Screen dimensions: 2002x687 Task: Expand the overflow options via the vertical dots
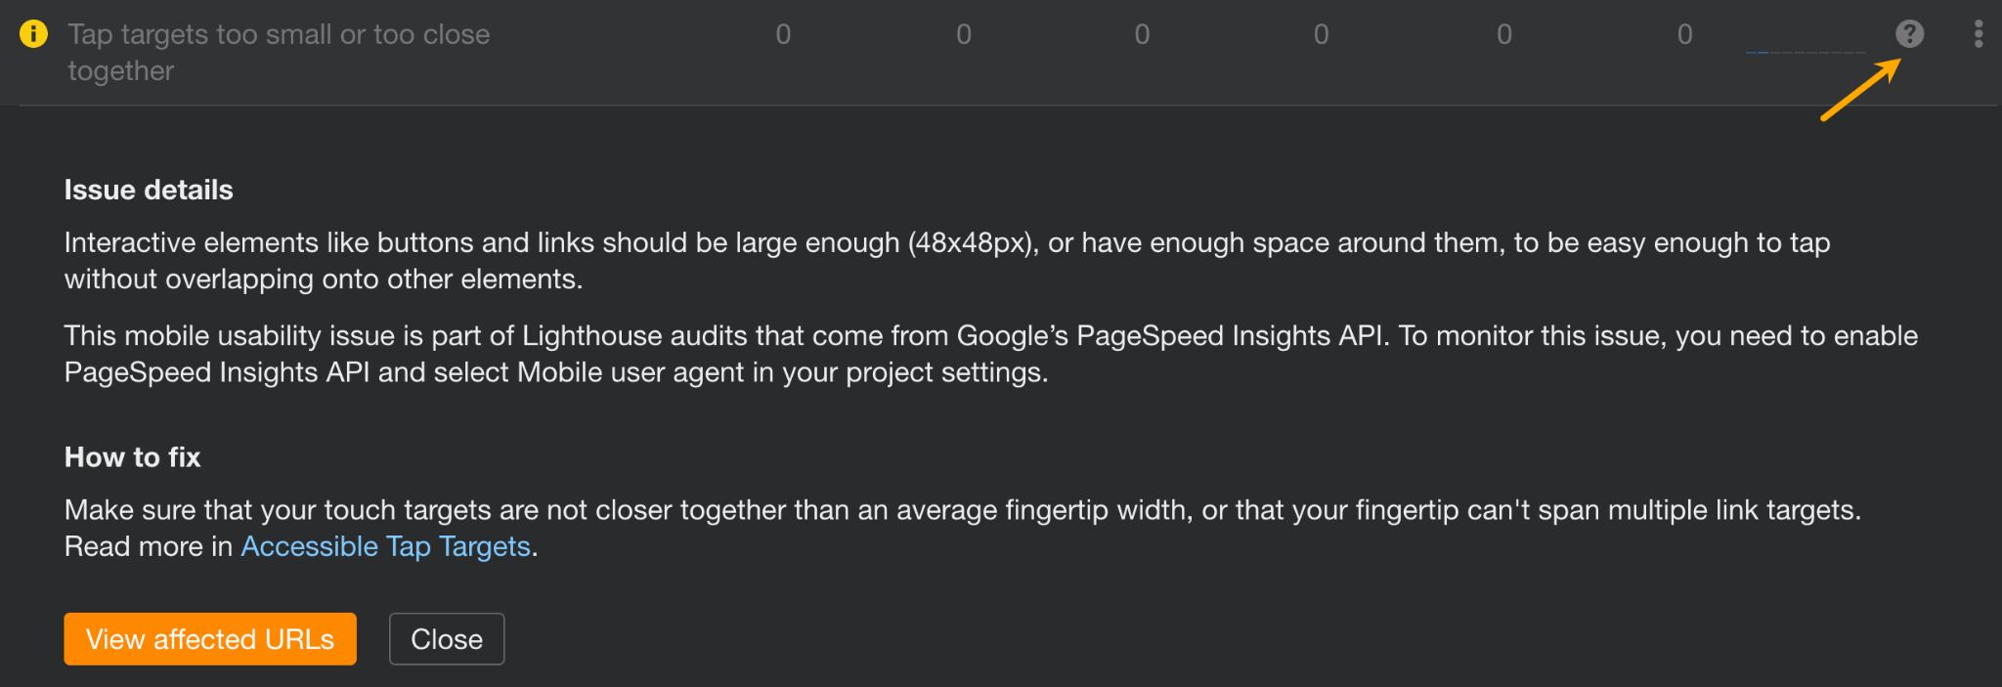click(1978, 33)
